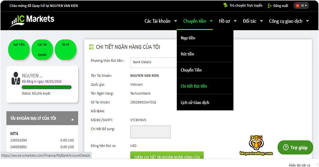Click THÊM CHI TIẾT TÀI KHOẢN NGÂN HÀNG button
Screen dimensions: 319x167
(x=167, y=155)
